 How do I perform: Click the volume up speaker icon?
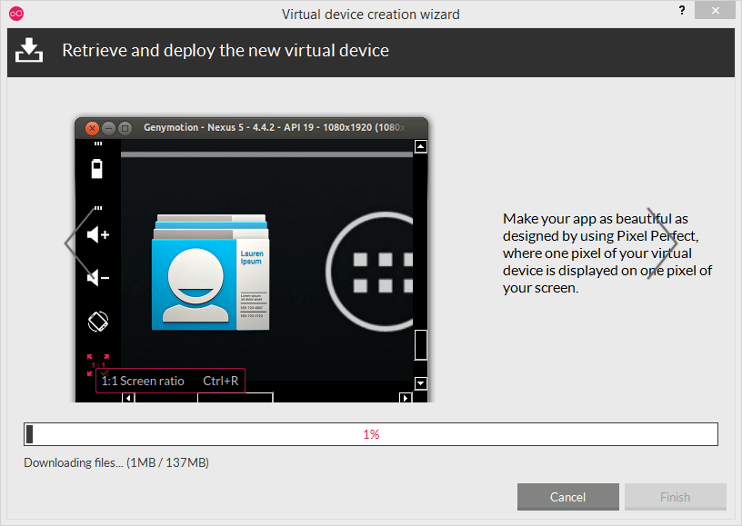[x=98, y=234]
